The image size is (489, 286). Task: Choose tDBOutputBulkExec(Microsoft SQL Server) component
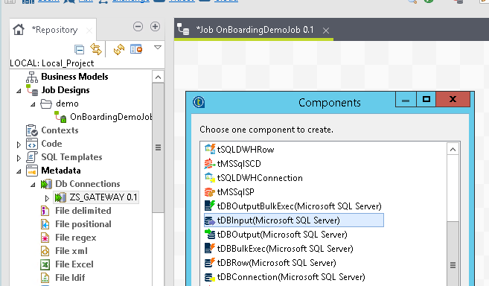[x=299, y=206]
